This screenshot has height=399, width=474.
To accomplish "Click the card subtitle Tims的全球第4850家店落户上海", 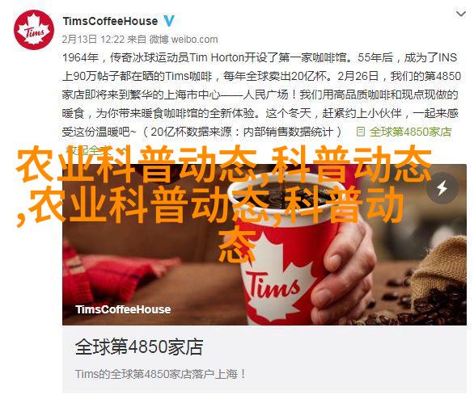I will pyautogui.click(x=160, y=374).
